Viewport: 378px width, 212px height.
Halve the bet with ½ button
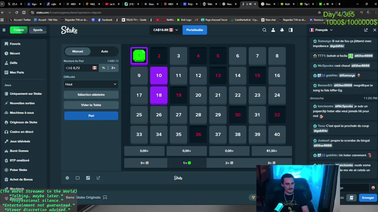[103, 68]
